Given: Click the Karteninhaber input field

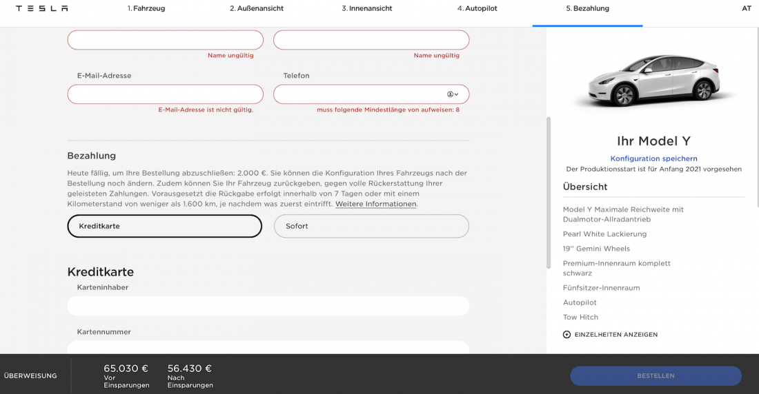Looking at the screenshot, I should 268,306.
